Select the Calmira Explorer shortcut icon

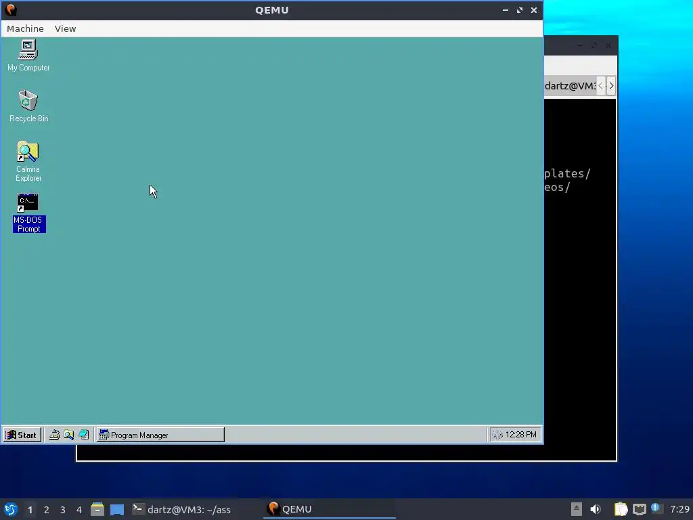point(28,161)
